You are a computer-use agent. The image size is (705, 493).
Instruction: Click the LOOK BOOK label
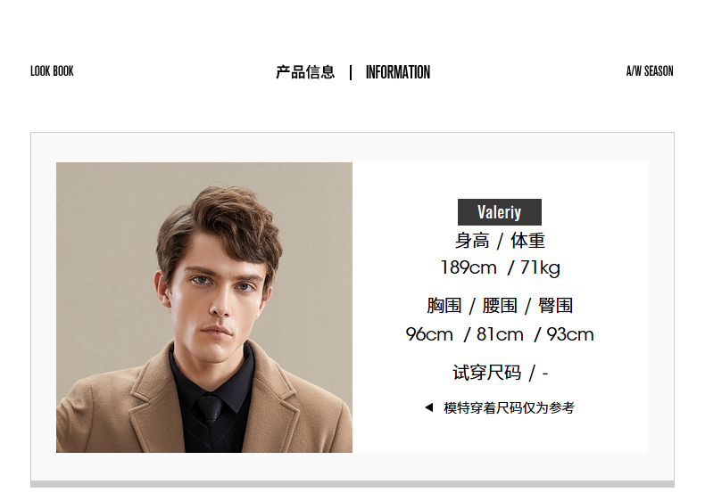pyautogui.click(x=52, y=71)
